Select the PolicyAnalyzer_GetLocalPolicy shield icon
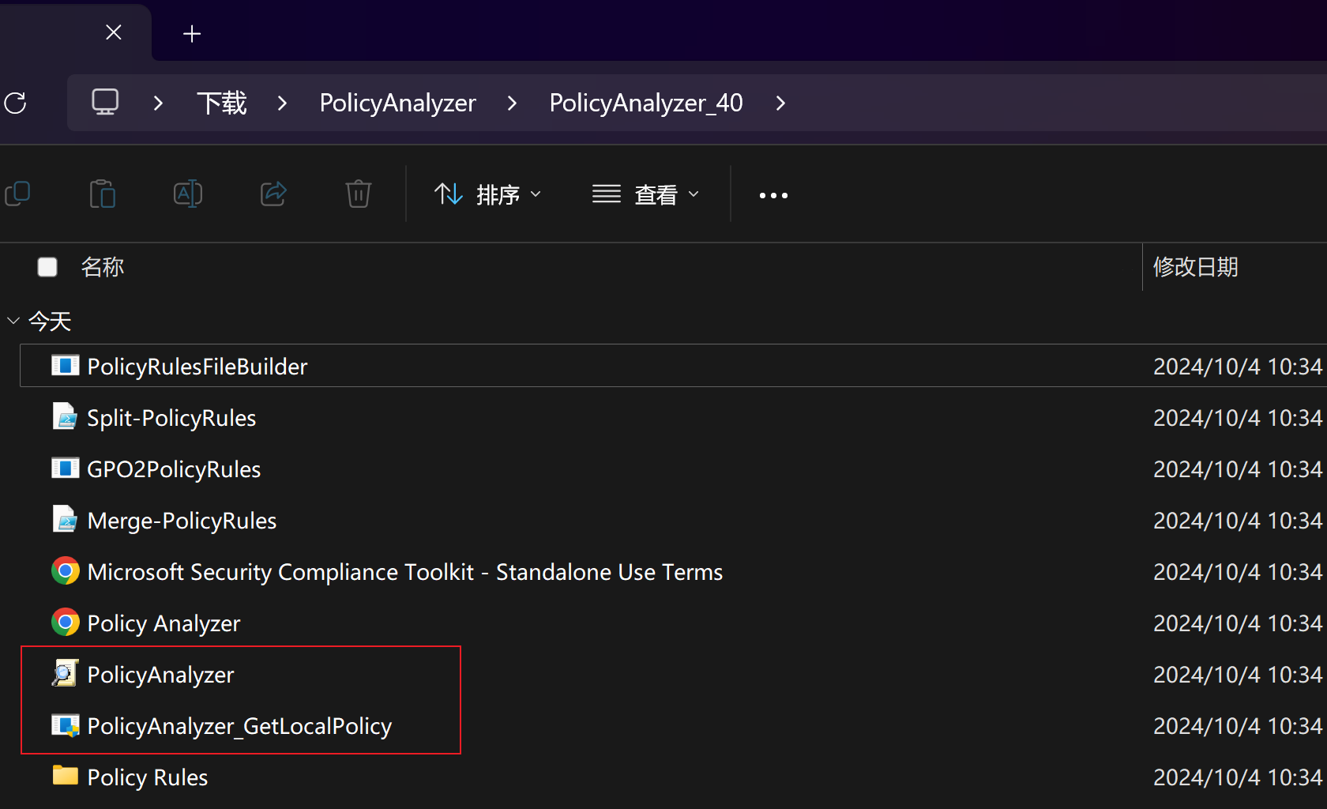This screenshot has width=1327, height=809. click(66, 725)
